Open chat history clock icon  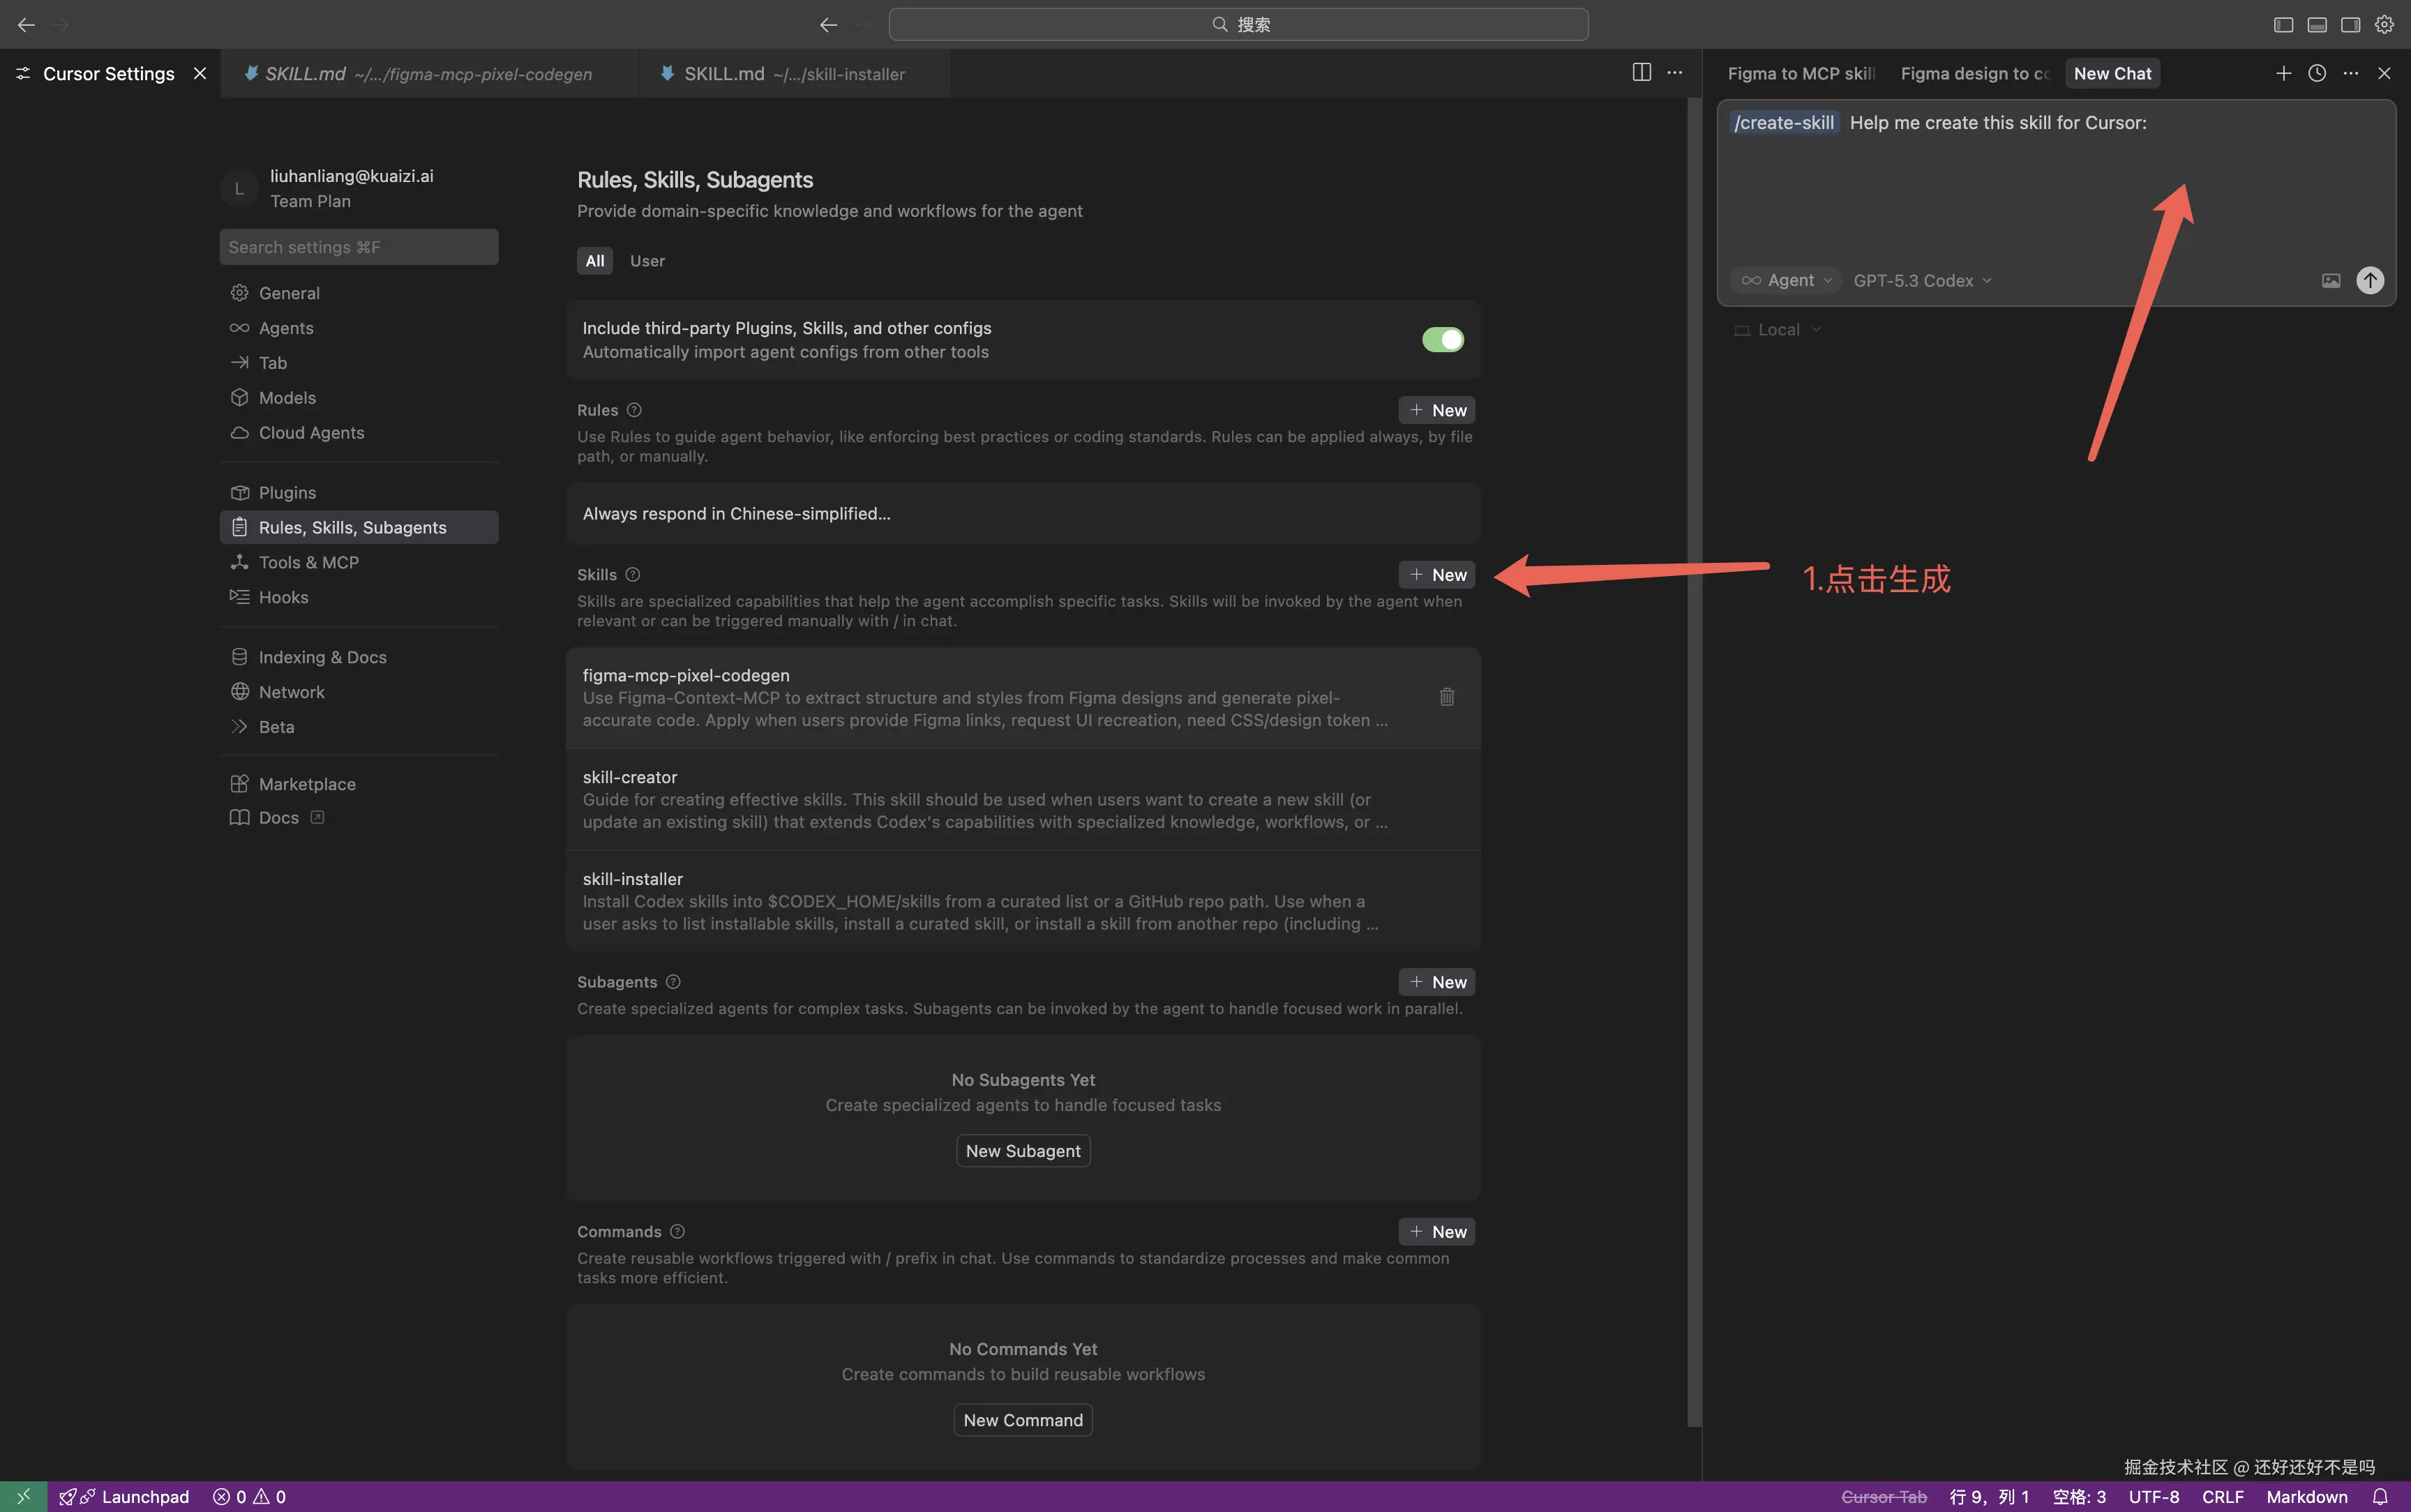point(2316,73)
